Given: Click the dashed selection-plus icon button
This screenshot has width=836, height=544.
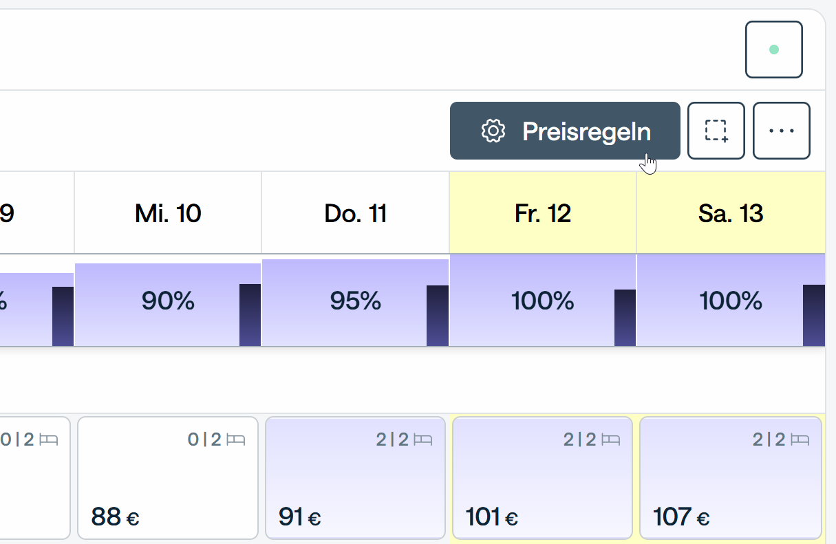Looking at the screenshot, I should tap(716, 131).
